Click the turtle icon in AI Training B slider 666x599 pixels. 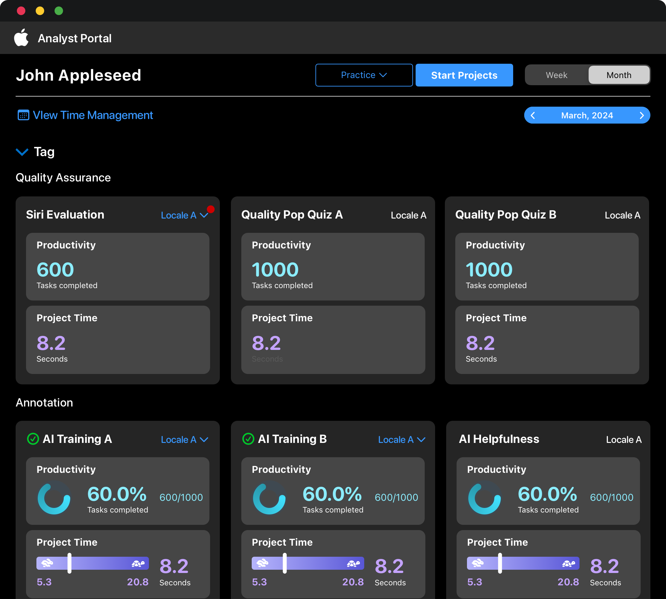(353, 564)
